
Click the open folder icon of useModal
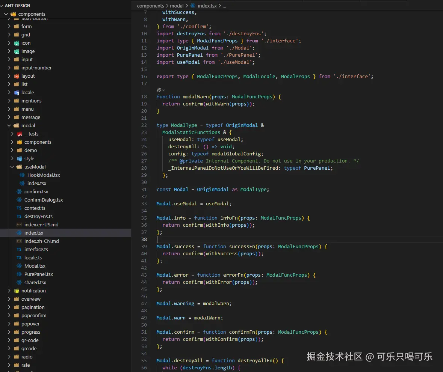pos(20,167)
